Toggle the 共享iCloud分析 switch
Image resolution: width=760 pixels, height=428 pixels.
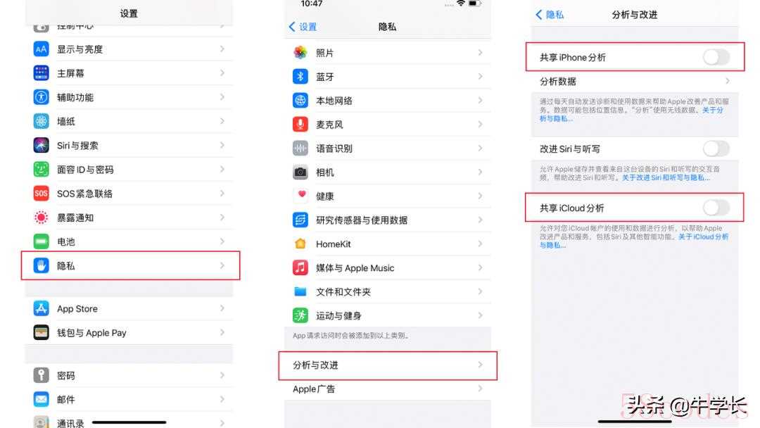(x=716, y=208)
